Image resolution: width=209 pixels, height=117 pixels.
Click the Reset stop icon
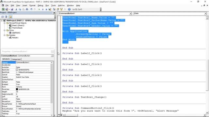click(x=46, y=9)
